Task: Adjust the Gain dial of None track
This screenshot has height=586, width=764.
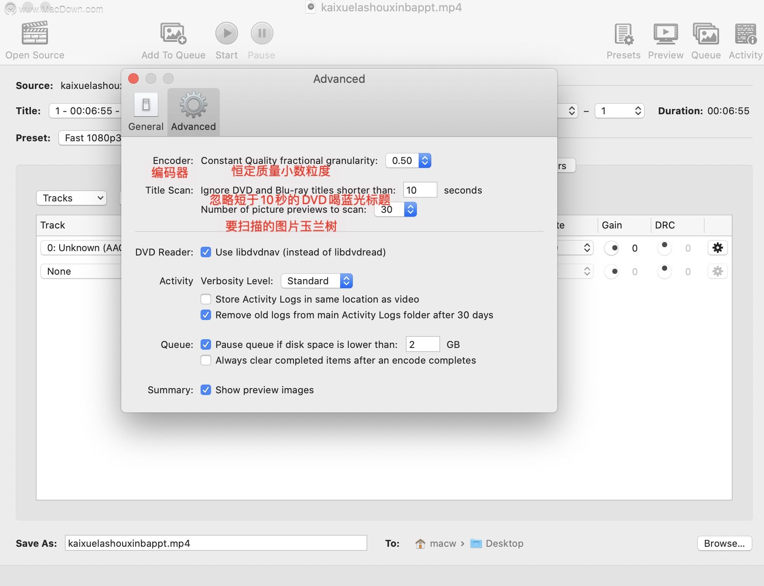Action: pyautogui.click(x=611, y=272)
